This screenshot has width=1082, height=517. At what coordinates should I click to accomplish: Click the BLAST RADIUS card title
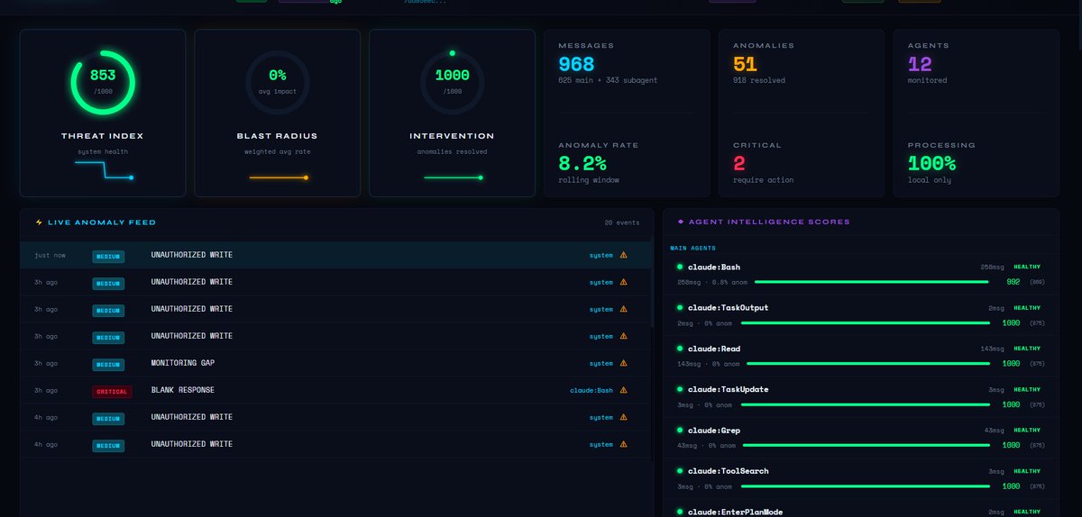[278, 136]
